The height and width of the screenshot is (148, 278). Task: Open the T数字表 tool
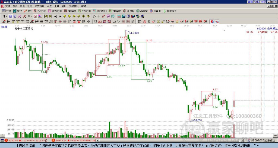(115, 11)
